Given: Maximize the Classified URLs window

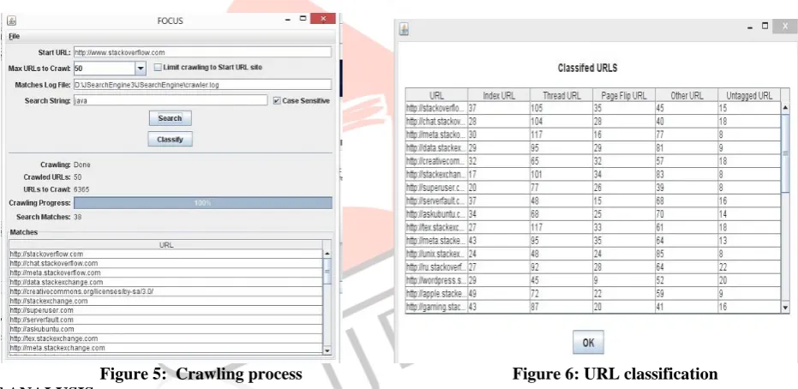Looking at the screenshot, I should point(765,27).
